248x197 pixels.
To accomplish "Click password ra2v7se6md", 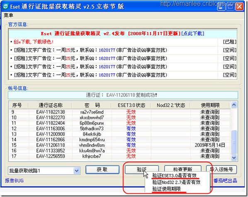I will pos(92,112).
